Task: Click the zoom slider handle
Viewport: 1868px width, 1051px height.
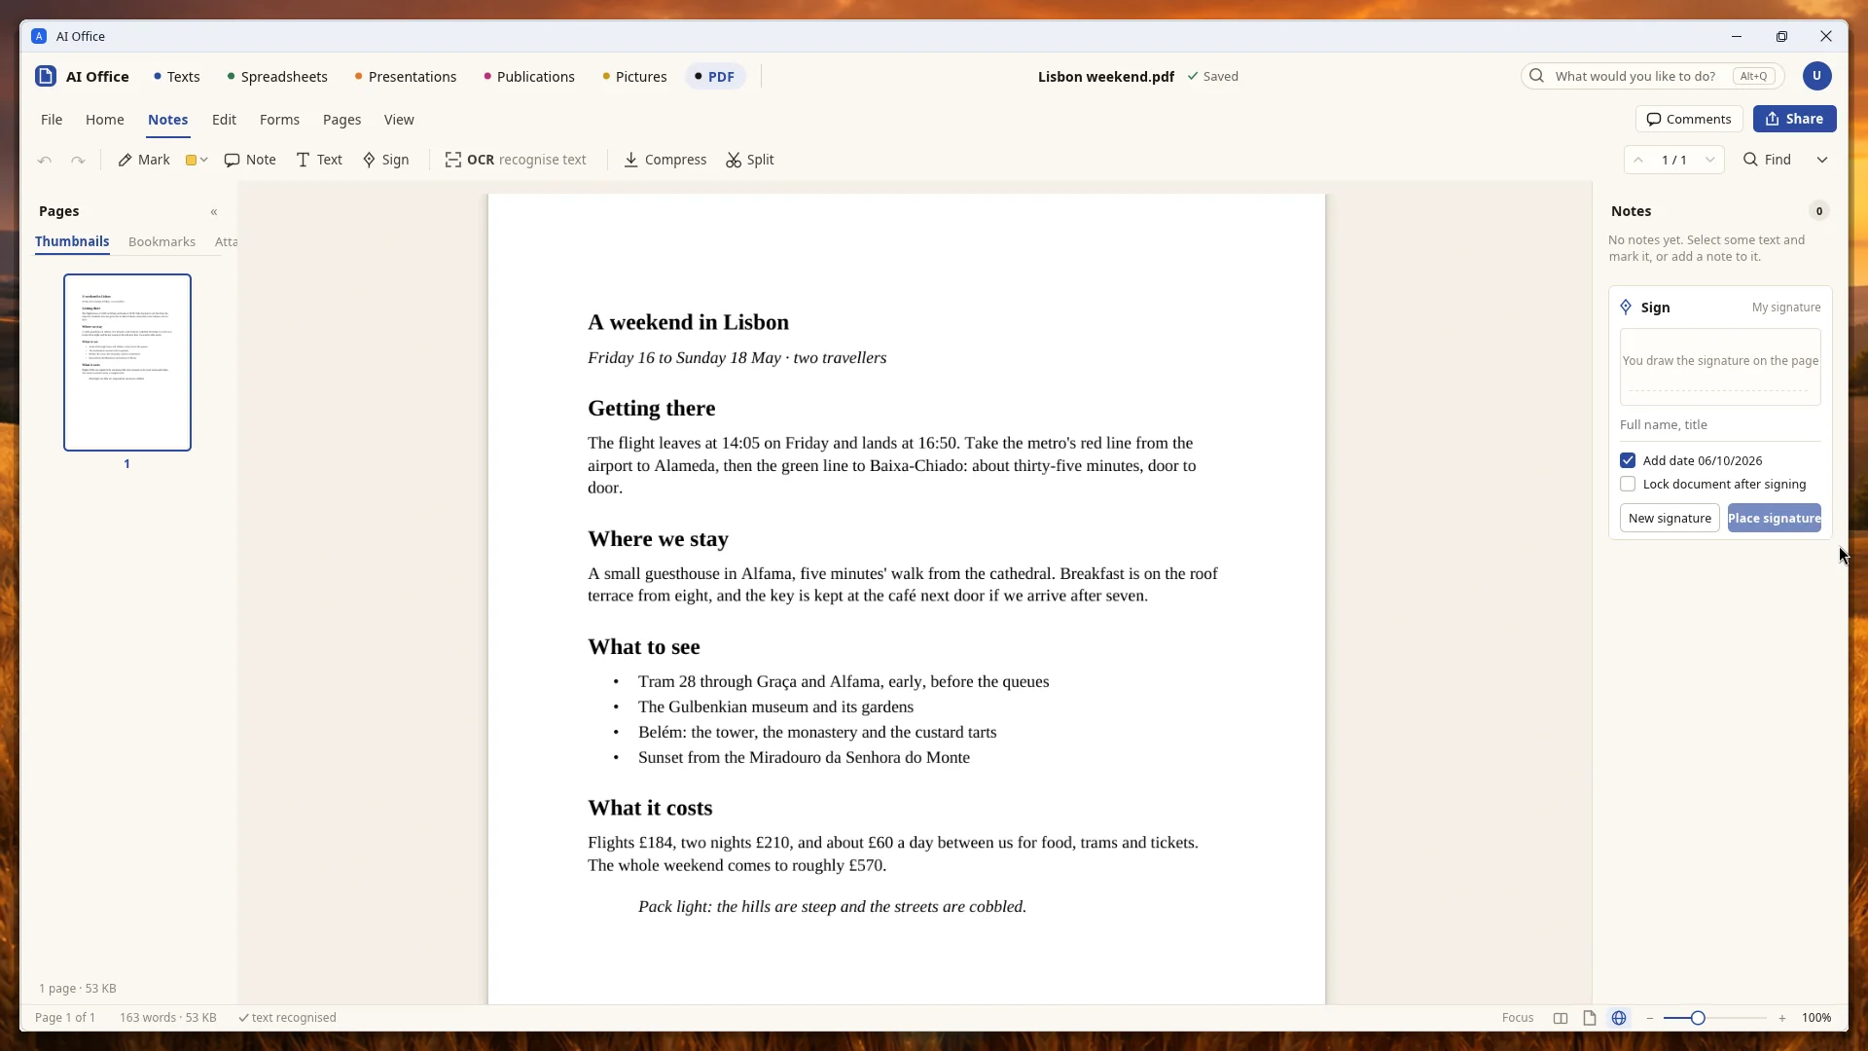Action: [1698, 1018]
